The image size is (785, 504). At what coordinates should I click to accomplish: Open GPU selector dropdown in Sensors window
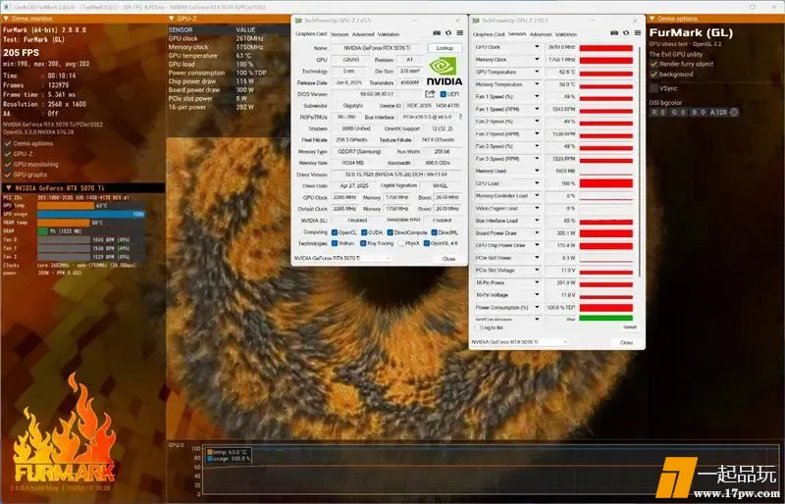pos(520,342)
